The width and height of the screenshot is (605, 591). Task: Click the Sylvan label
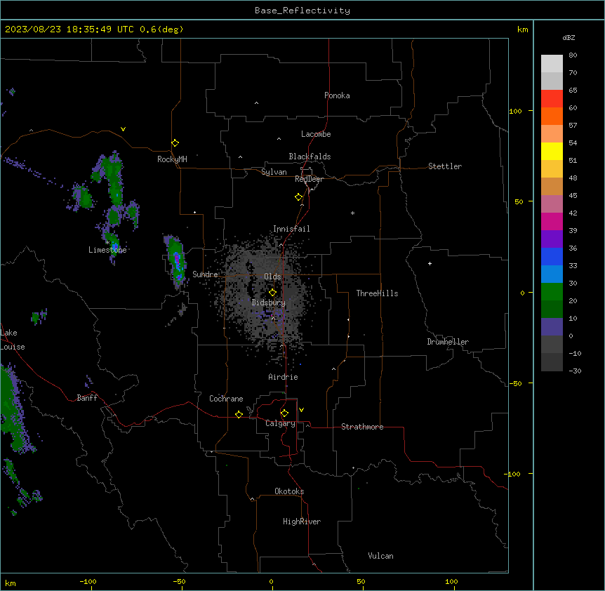[274, 172]
